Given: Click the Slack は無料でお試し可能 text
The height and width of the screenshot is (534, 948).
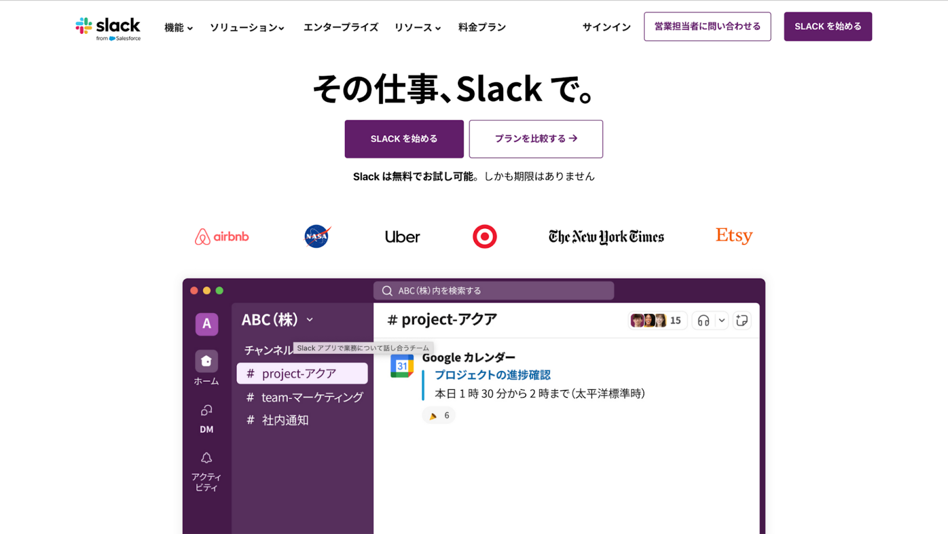Looking at the screenshot, I should [x=414, y=177].
